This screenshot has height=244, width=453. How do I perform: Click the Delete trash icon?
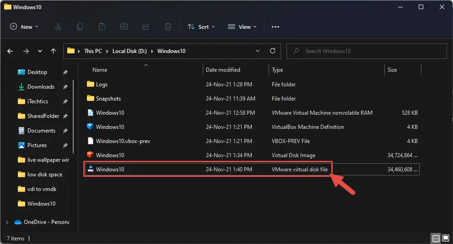pyautogui.click(x=168, y=27)
